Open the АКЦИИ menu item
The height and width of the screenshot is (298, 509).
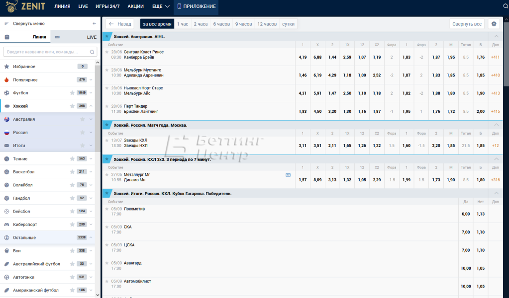[x=135, y=6]
